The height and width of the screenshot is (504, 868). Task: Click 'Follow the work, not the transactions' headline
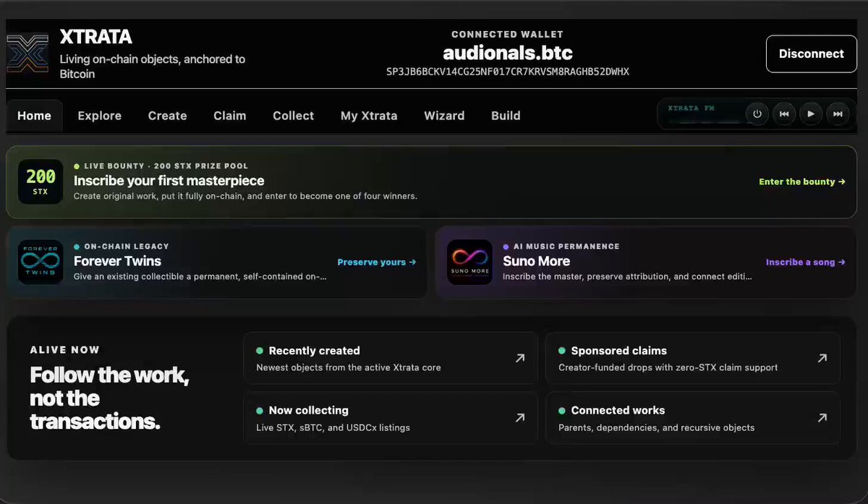(109, 398)
